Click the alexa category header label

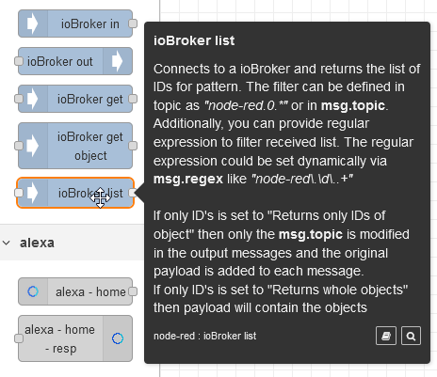(x=37, y=243)
